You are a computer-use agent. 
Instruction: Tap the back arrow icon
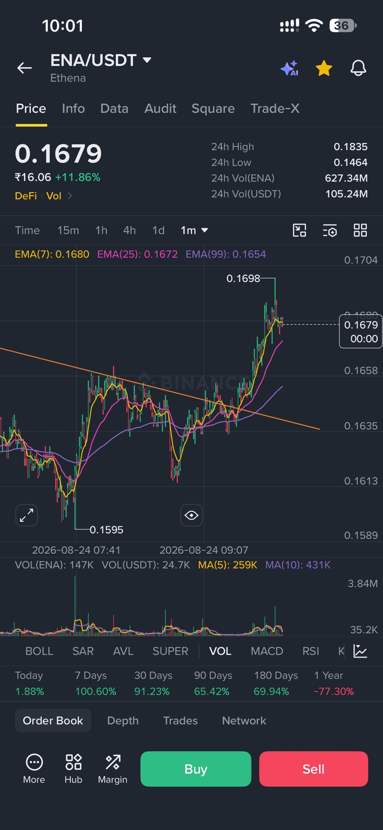(x=25, y=68)
